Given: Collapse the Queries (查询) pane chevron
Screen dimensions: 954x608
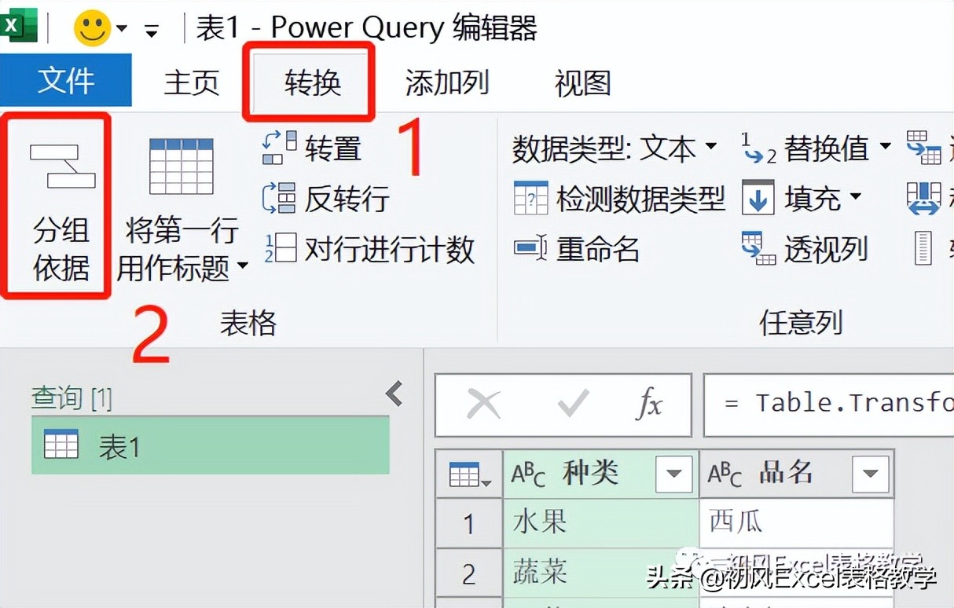Looking at the screenshot, I should (x=394, y=393).
